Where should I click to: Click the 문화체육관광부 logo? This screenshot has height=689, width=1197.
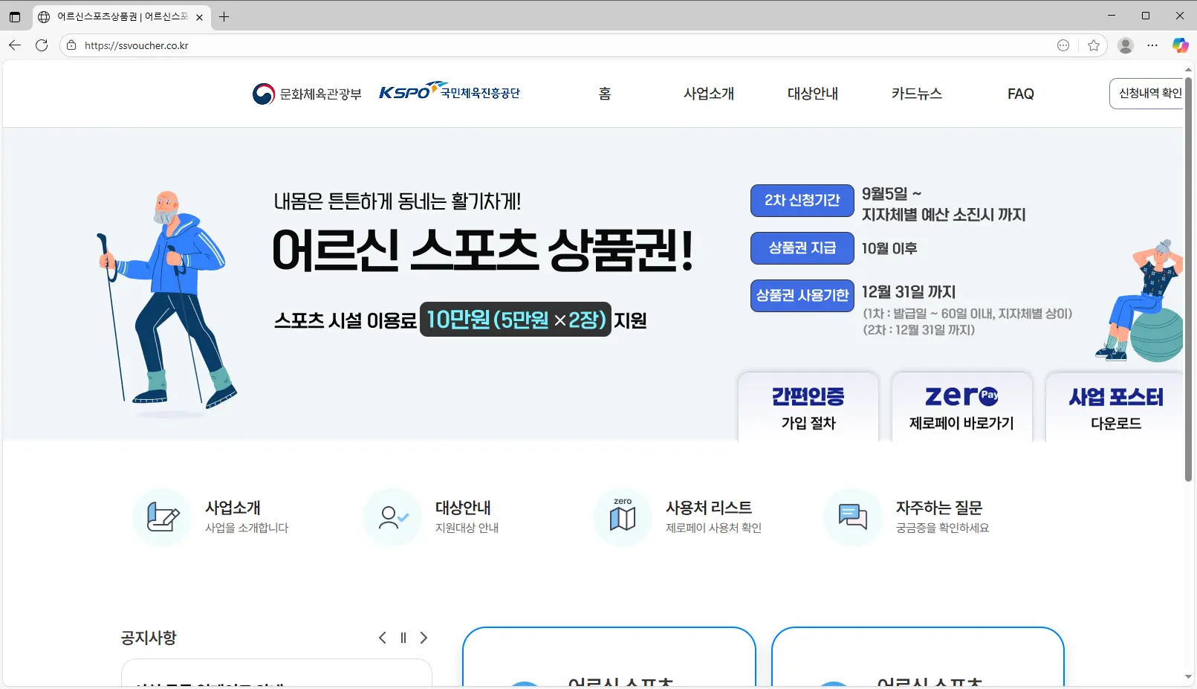coord(306,94)
